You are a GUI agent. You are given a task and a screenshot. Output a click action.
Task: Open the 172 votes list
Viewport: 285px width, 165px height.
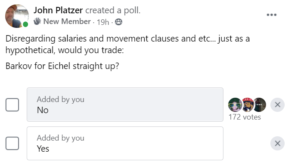(245, 117)
